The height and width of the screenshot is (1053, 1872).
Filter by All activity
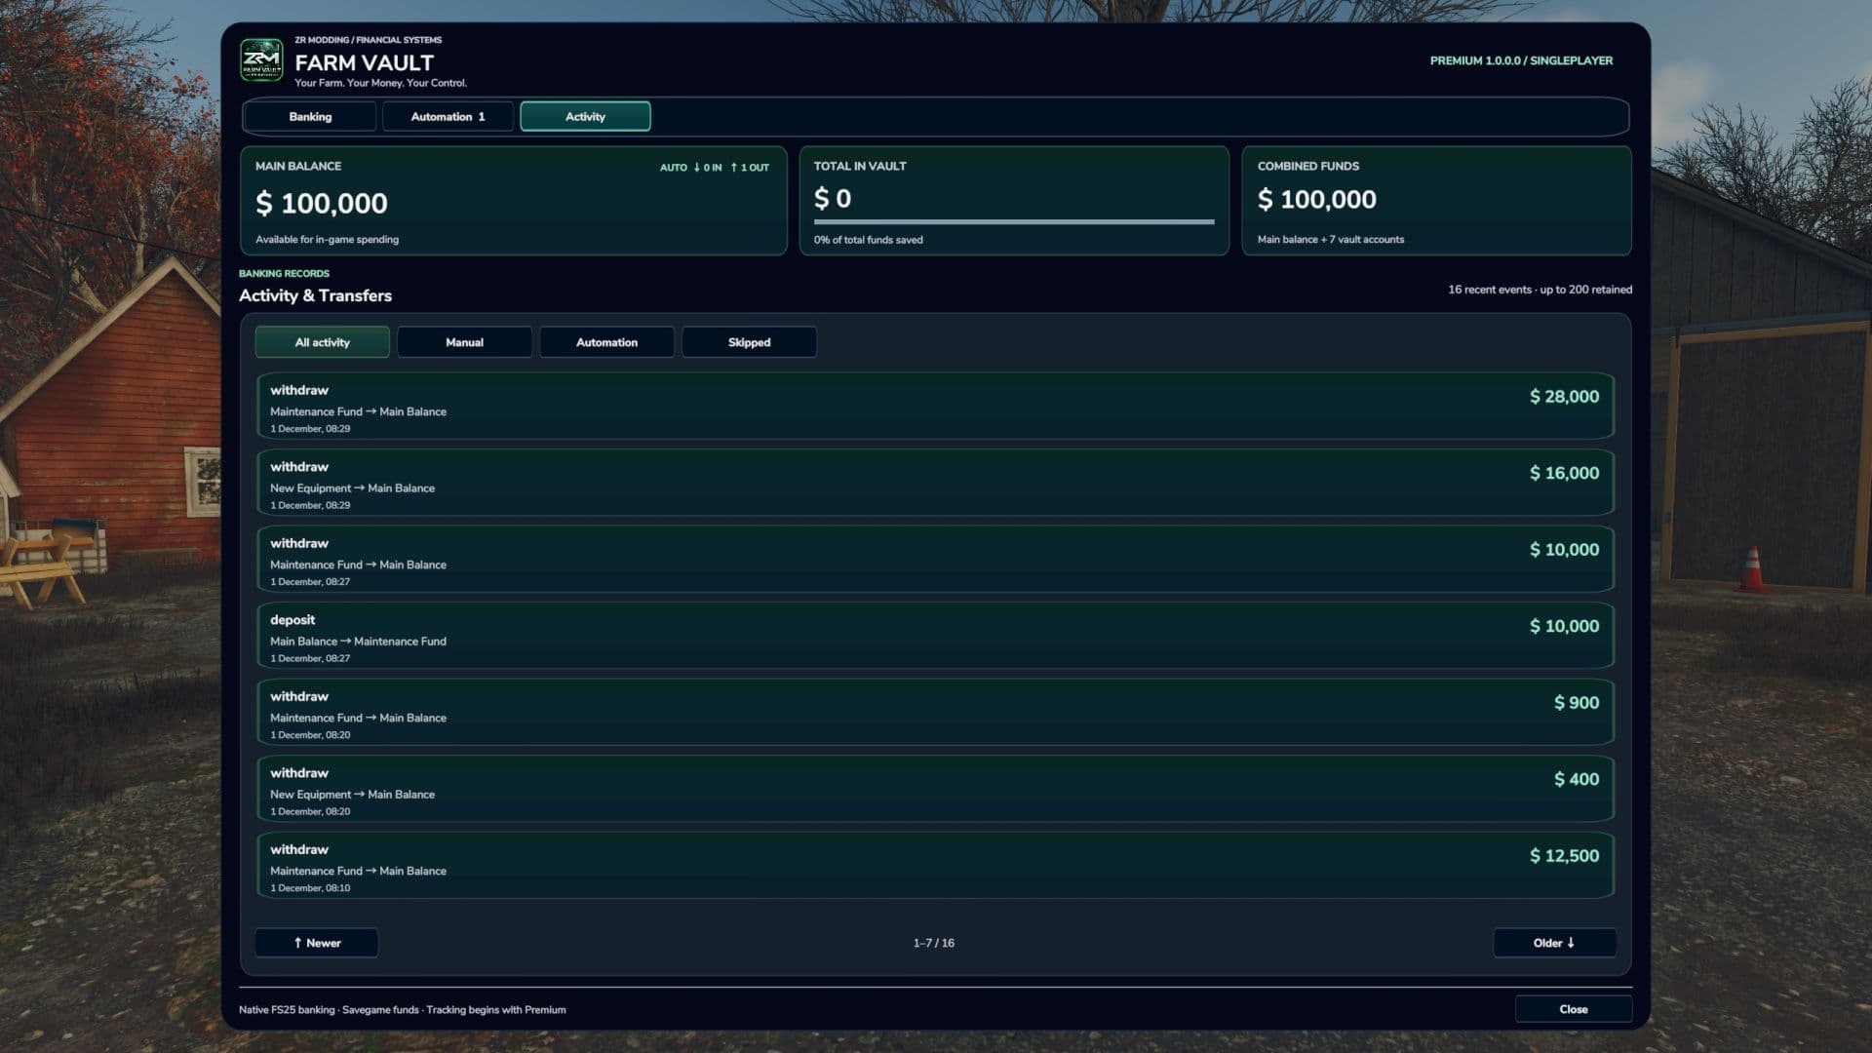coord(322,342)
